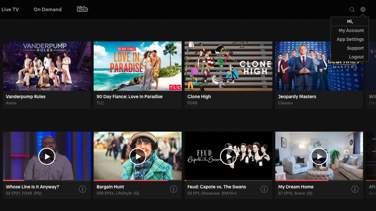
Task: Play Feud: Capote vs. The Swans episode
Action: point(228,156)
